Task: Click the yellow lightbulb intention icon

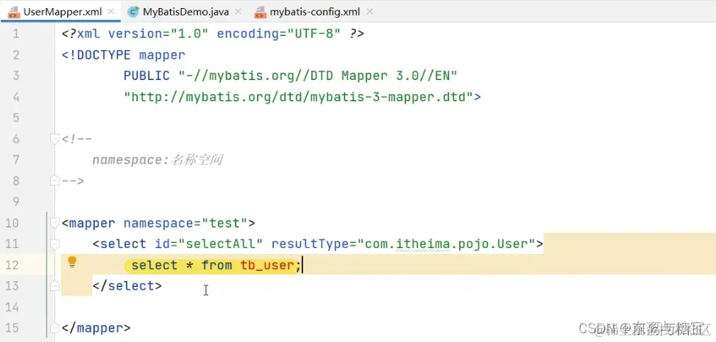Action: (x=72, y=262)
